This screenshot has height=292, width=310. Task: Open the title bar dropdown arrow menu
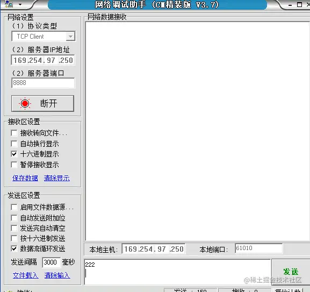click(x=20, y=4)
